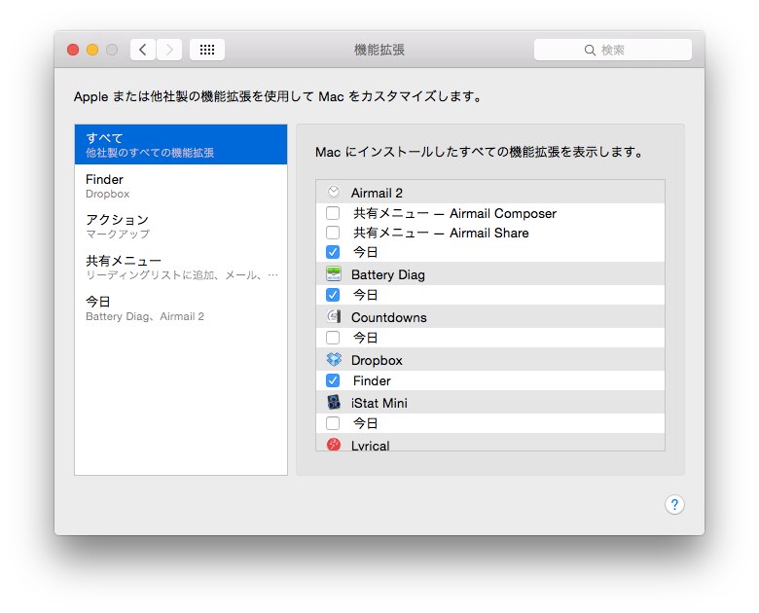The width and height of the screenshot is (759, 613).
Task: Click the iStat Mini app icon
Action: pos(334,403)
